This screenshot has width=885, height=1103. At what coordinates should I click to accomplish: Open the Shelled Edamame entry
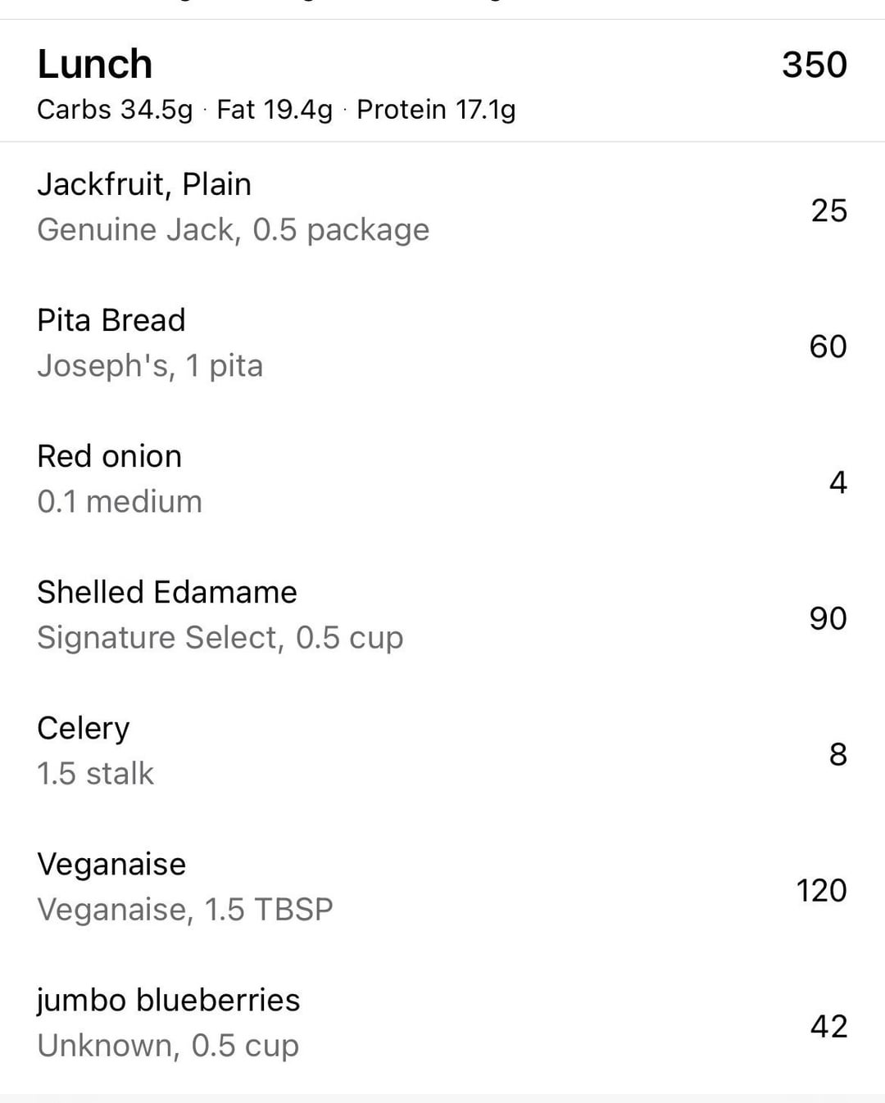click(x=167, y=592)
